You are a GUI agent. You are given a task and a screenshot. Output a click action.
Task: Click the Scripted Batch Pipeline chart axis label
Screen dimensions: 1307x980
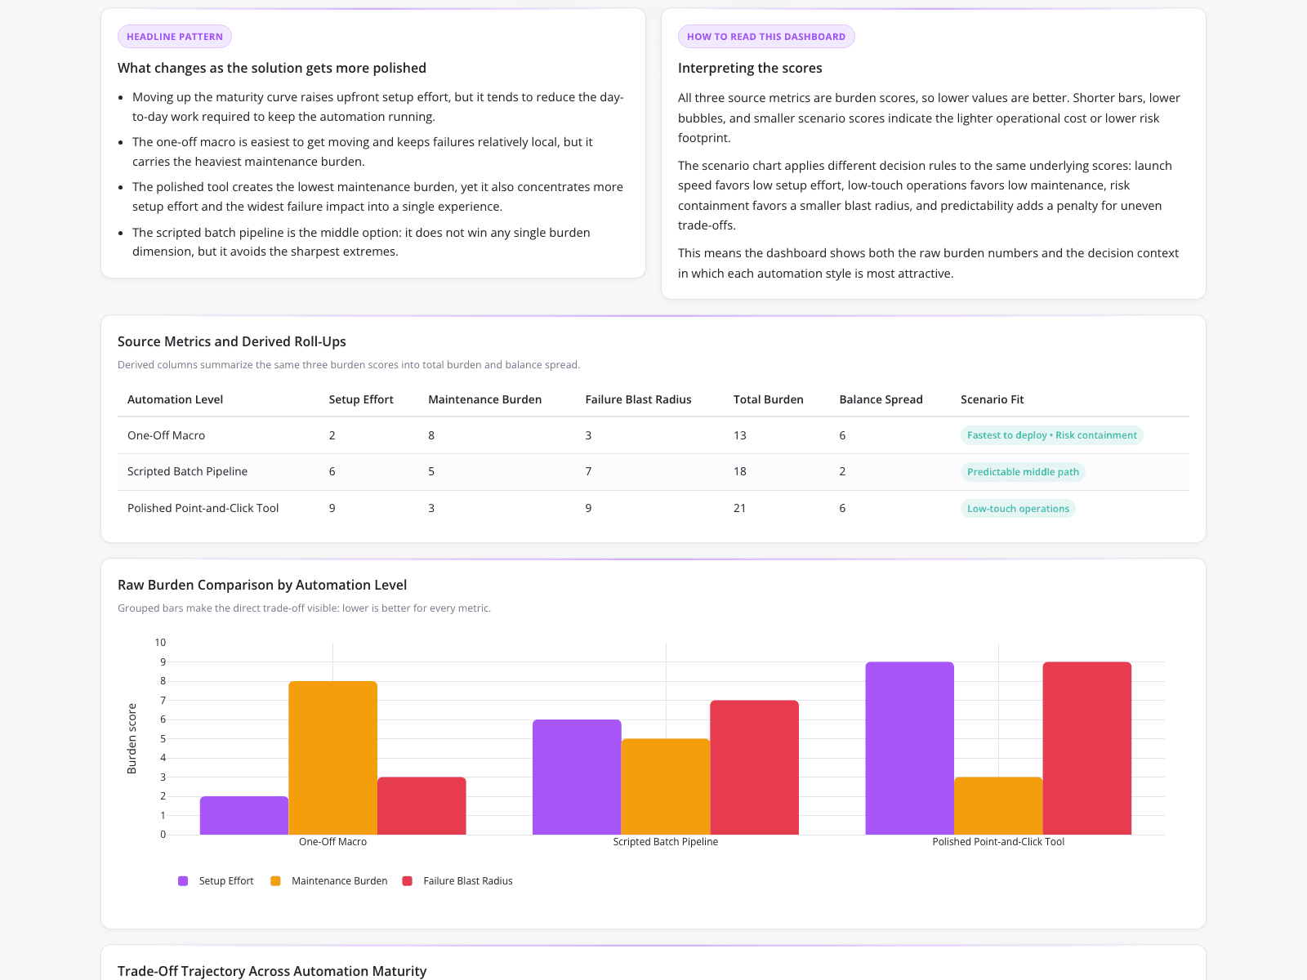(x=666, y=842)
